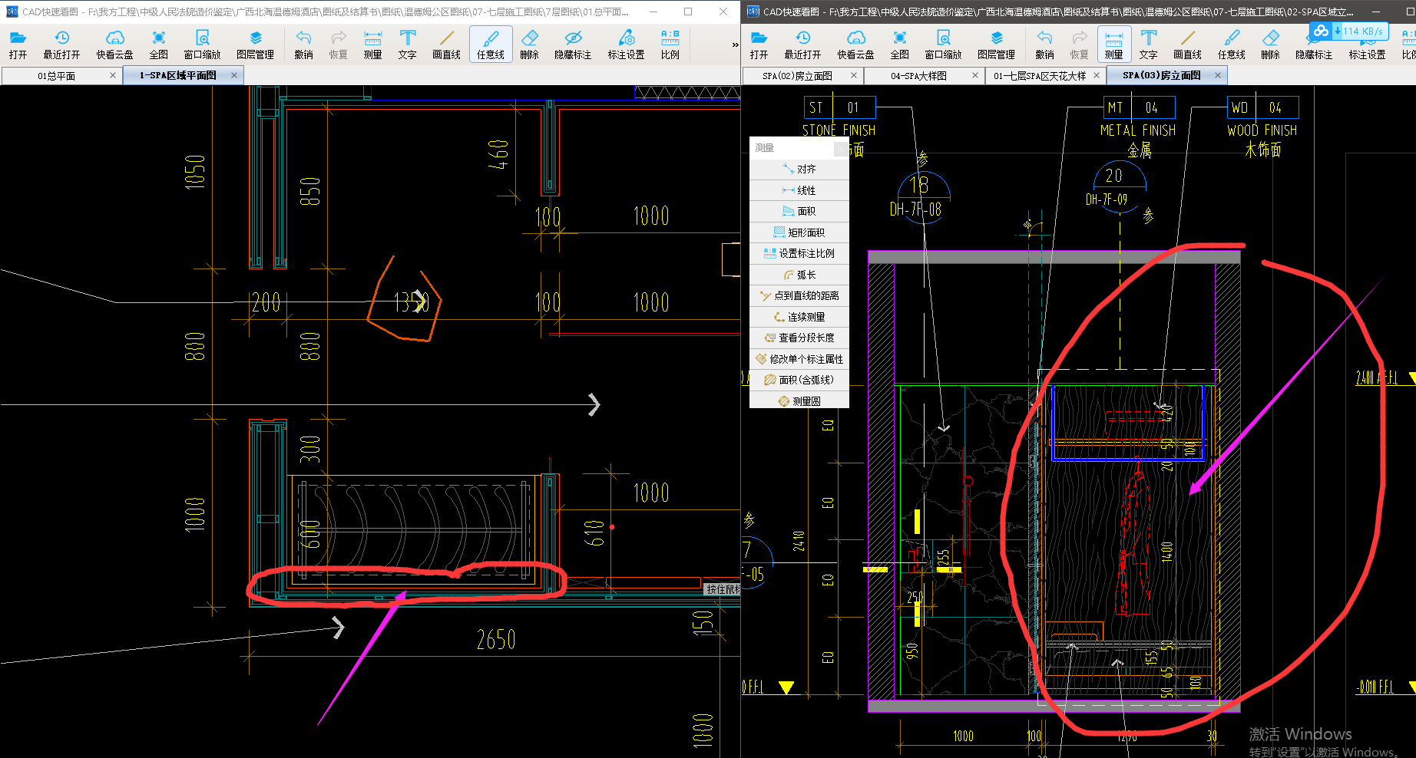Choose 修改单个标注属性 in measure menu

[x=799, y=359]
